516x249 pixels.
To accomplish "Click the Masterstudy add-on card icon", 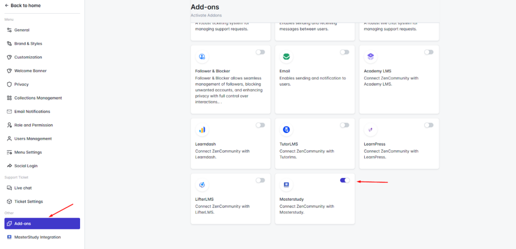I will coord(286,185).
